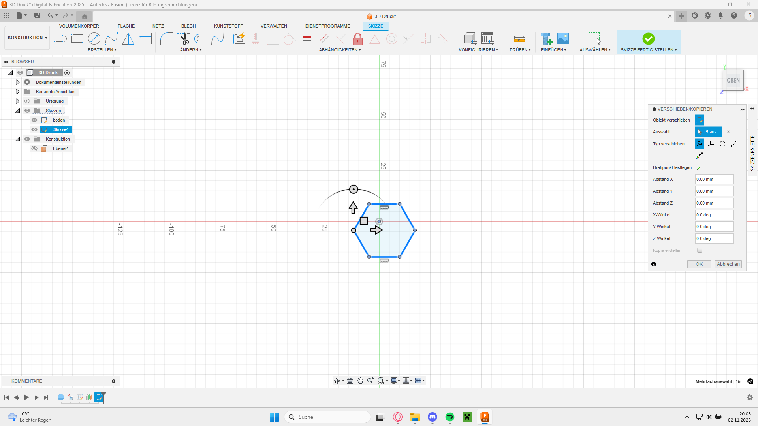
Task: Open the KONSTRUKTION workspace dropdown
Action: click(x=27, y=38)
